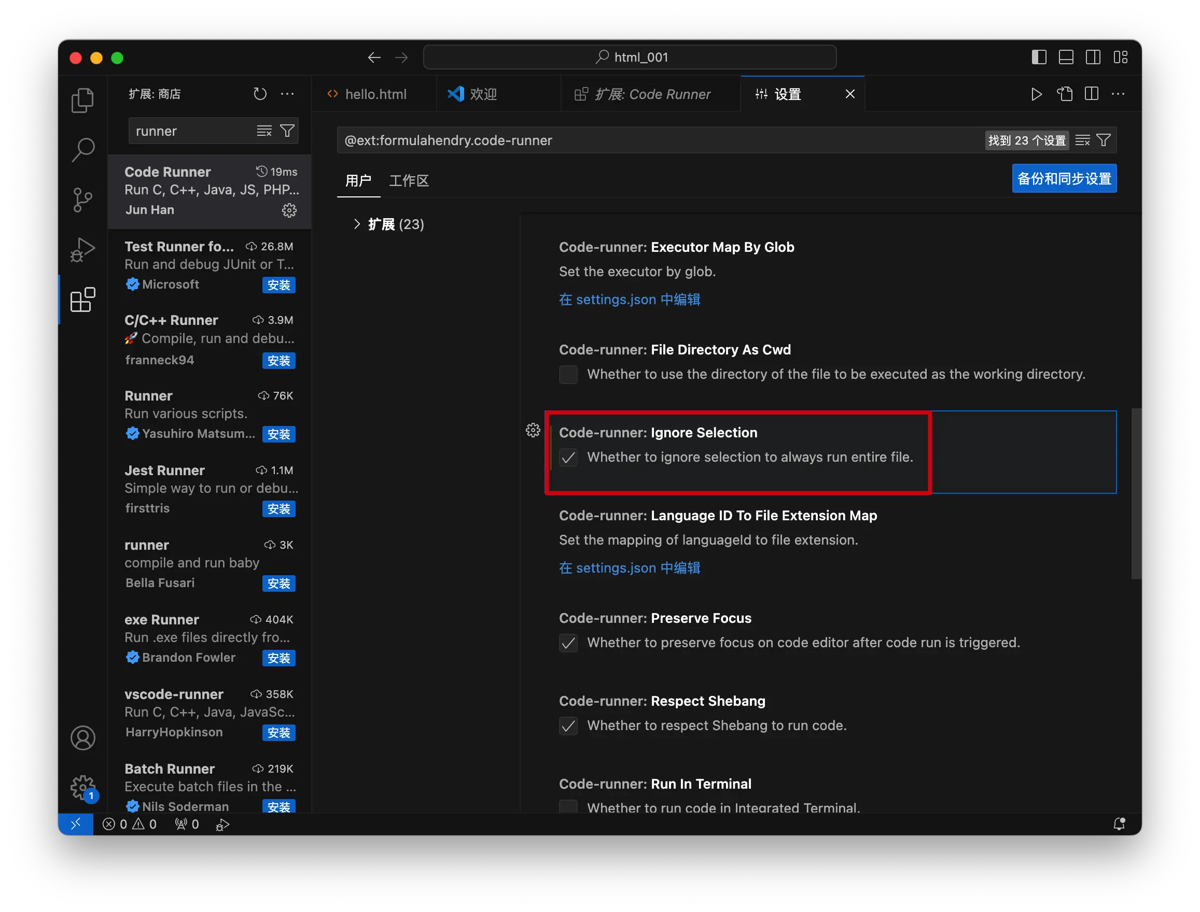1200x912 pixels.
Task: Switch to hello.html tab
Action: [374, 94]
